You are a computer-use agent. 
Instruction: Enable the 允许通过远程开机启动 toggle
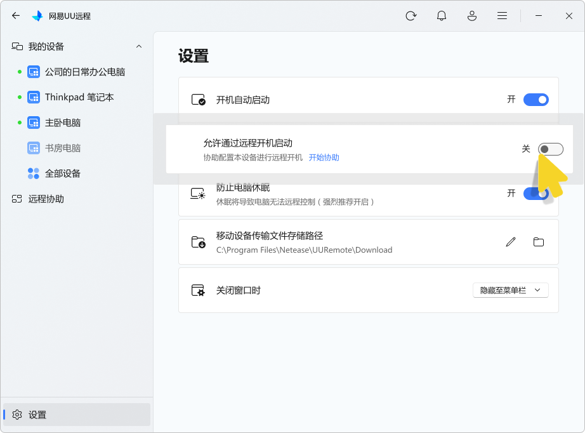550,149
